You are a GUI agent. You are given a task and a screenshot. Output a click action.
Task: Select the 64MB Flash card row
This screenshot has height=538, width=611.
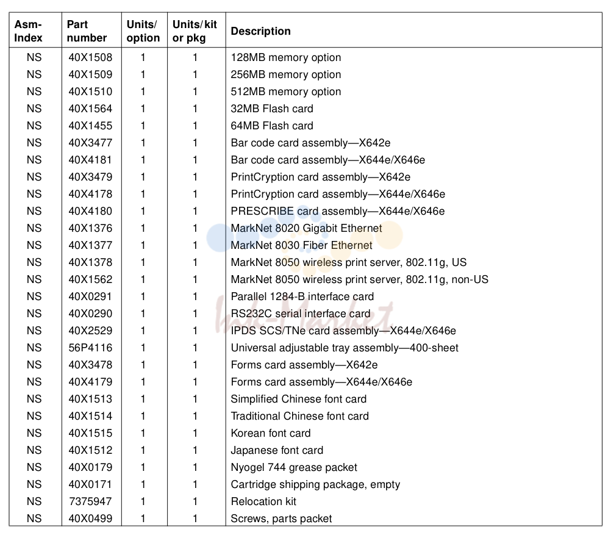point(305,126)
